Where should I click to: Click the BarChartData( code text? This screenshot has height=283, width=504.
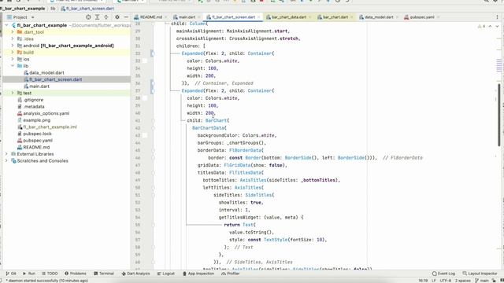tap(209, 128)
